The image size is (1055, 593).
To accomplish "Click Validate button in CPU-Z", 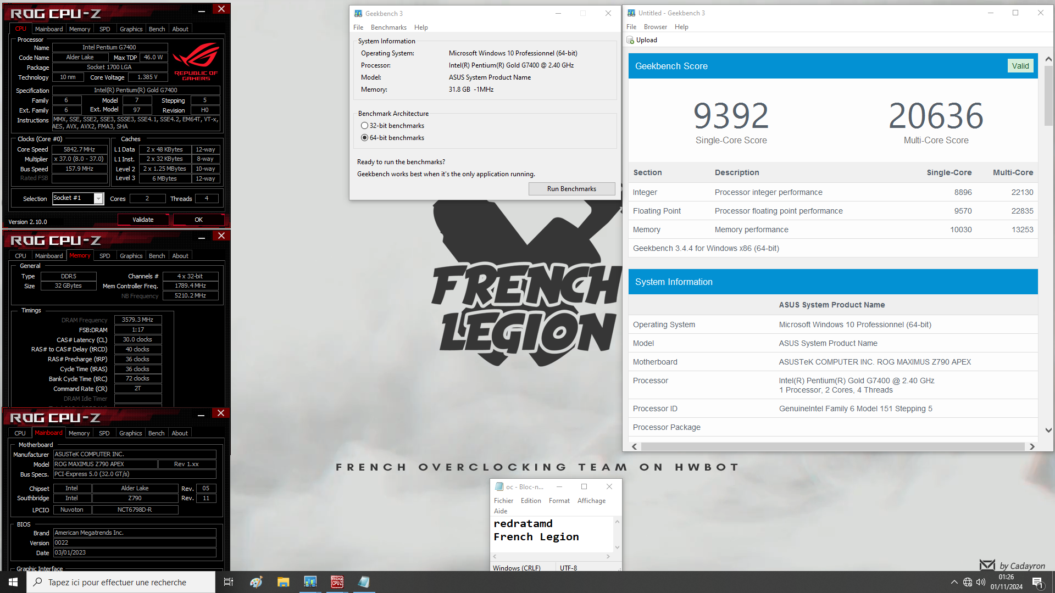I will coord(143,220).
